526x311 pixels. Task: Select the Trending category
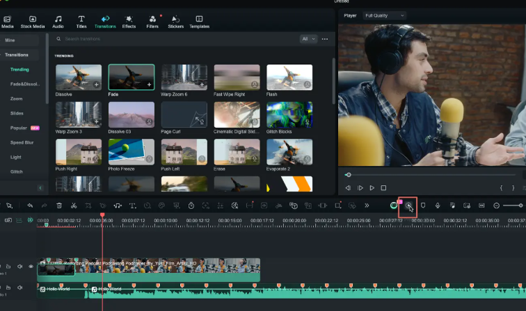coord(19,69)
